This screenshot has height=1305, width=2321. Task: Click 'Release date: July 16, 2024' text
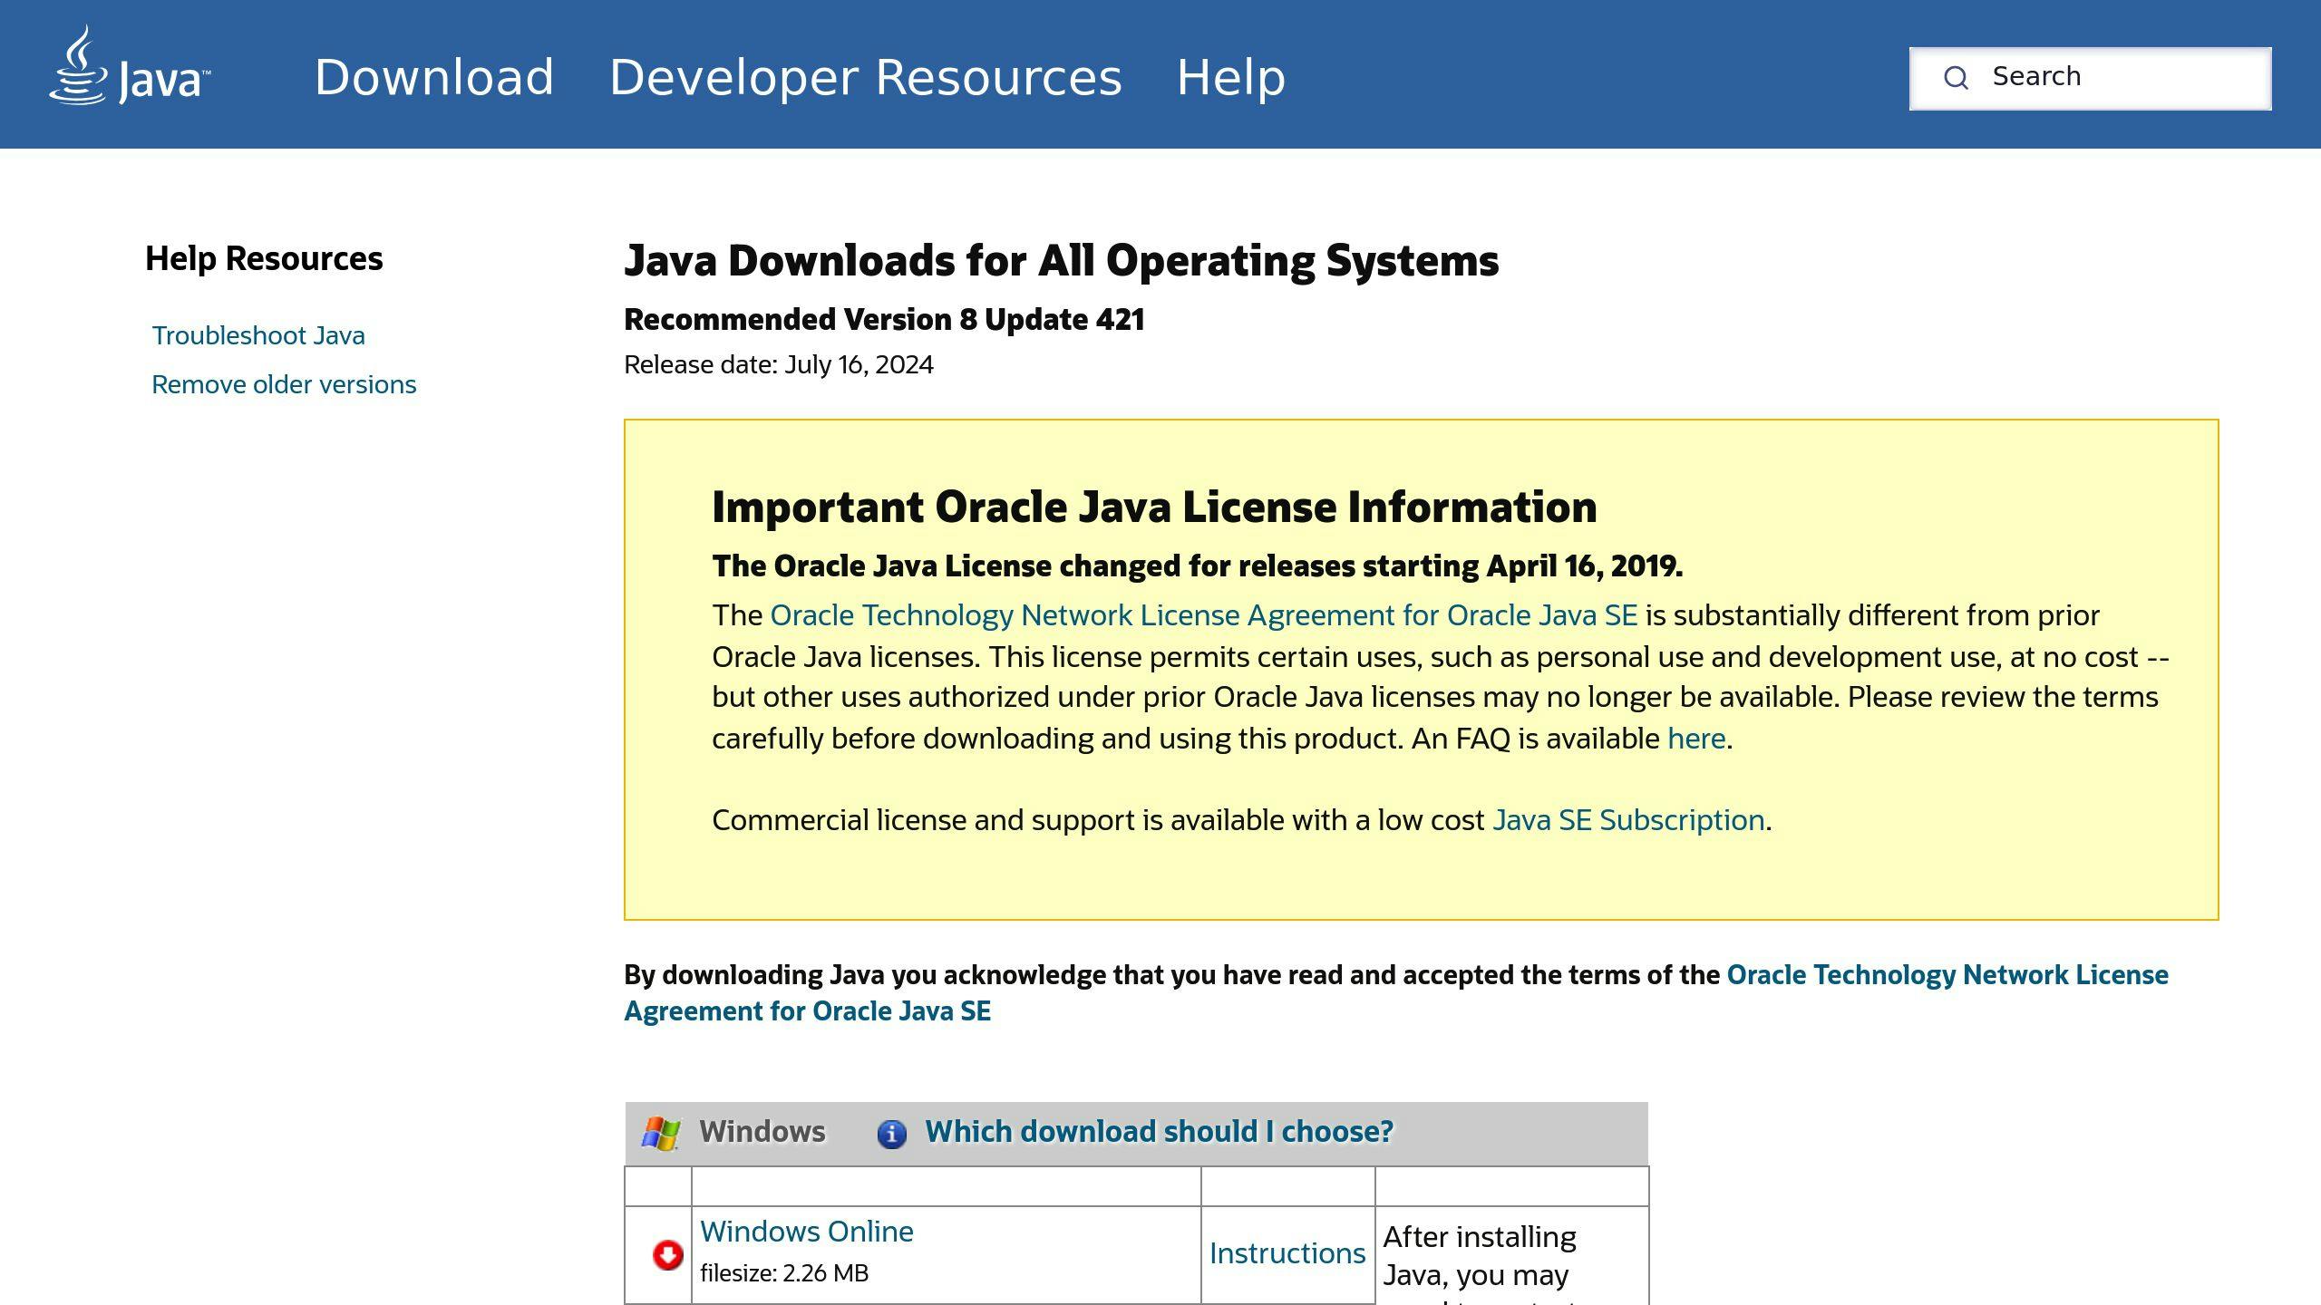(x=779, y=364)
